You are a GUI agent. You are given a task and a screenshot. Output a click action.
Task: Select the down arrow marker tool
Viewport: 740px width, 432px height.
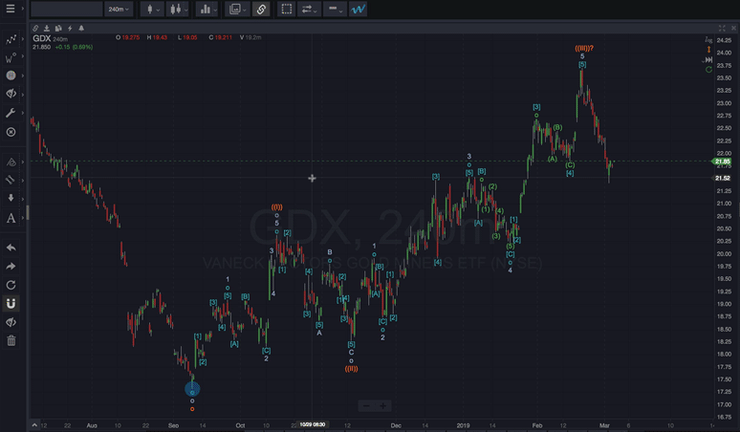click(11, 198)
